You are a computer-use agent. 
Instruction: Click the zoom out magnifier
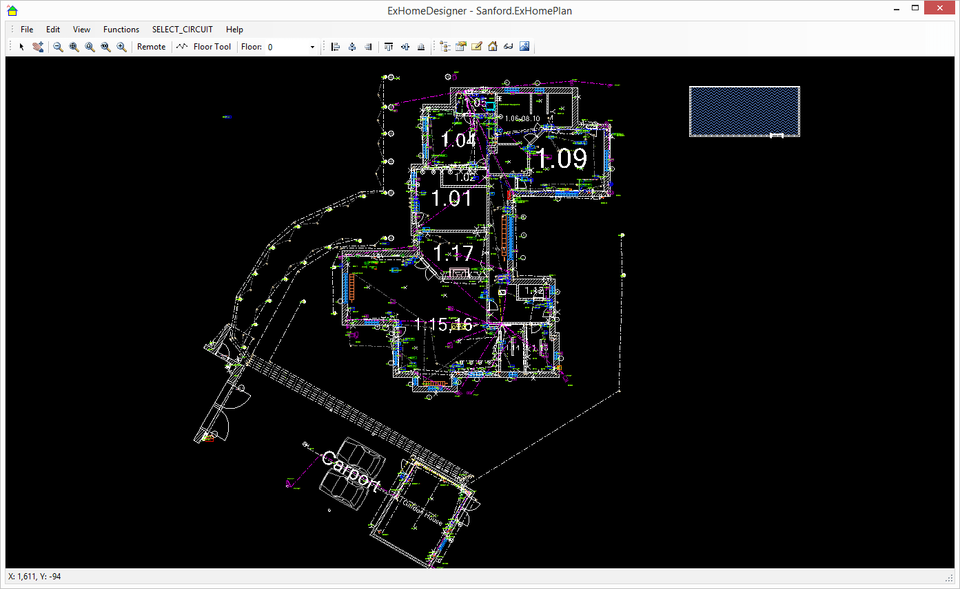point(59,47)
